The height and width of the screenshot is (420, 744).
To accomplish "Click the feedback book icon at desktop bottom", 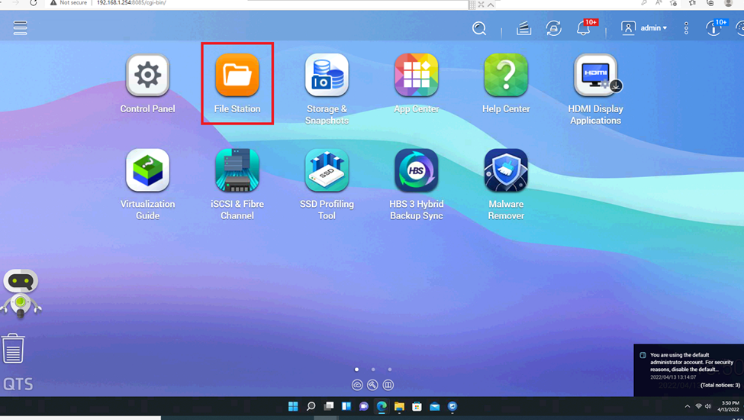I will (x=388, y=385).
